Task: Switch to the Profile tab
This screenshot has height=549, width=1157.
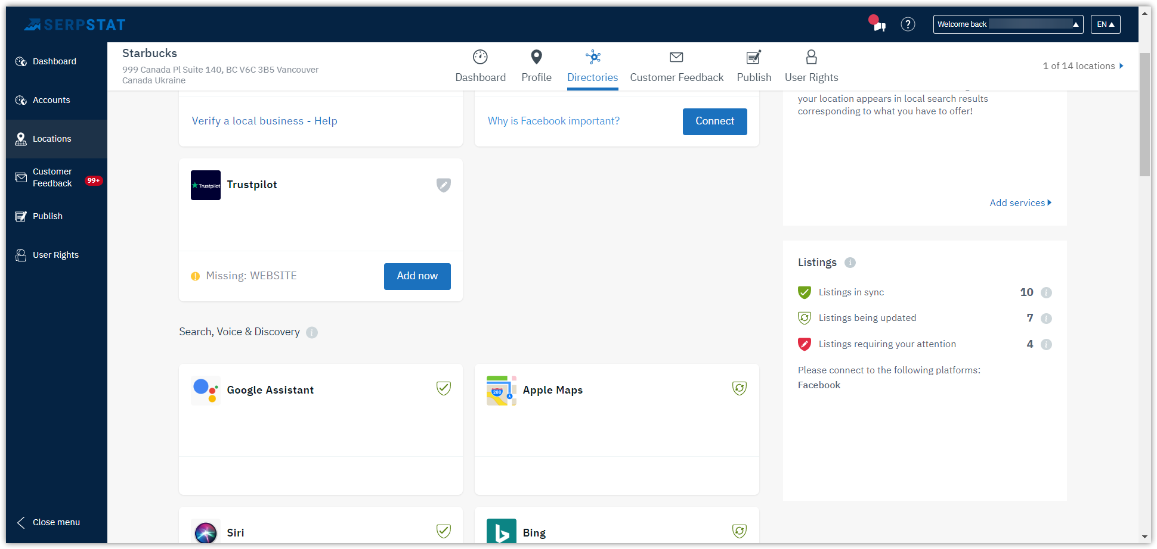Action: (x=536, y=66)
